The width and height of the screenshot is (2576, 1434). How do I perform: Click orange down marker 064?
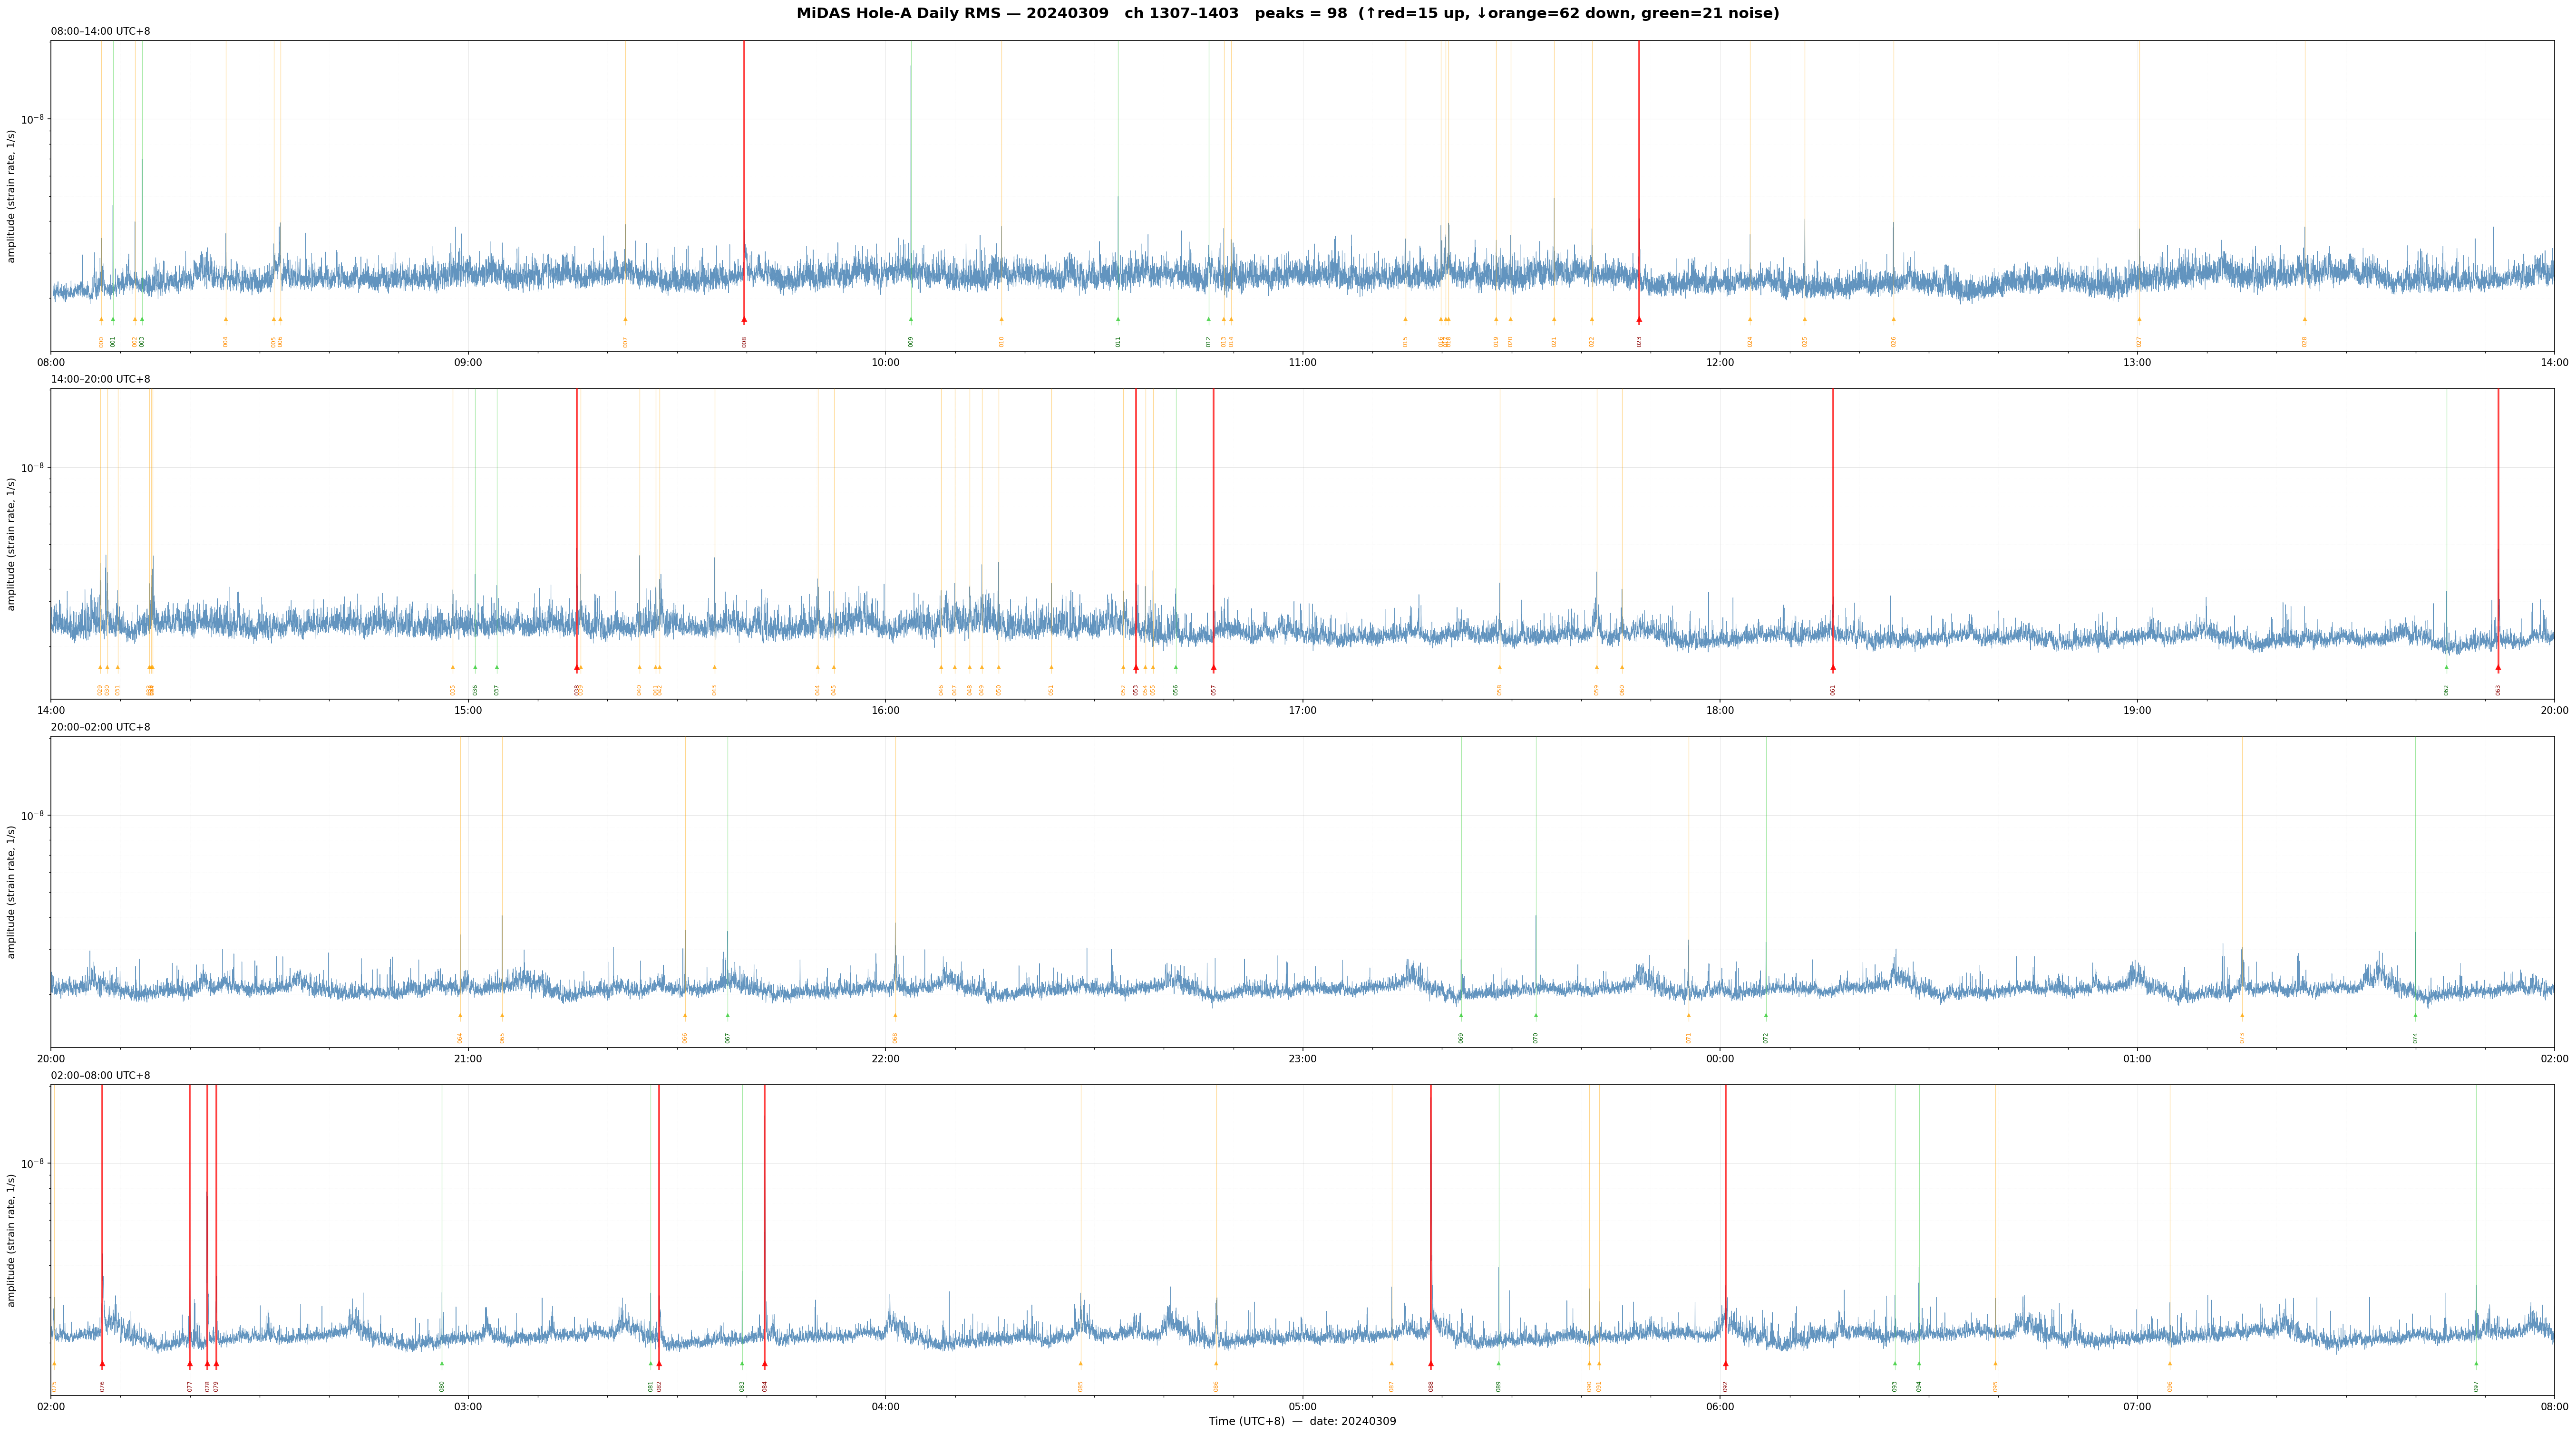pos(460,1015)
